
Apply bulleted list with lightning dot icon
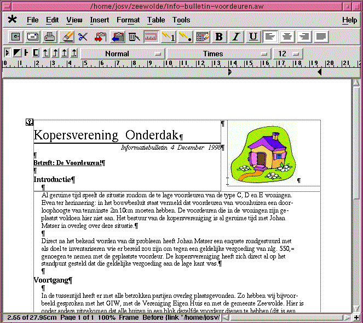(x=185, y=37)
